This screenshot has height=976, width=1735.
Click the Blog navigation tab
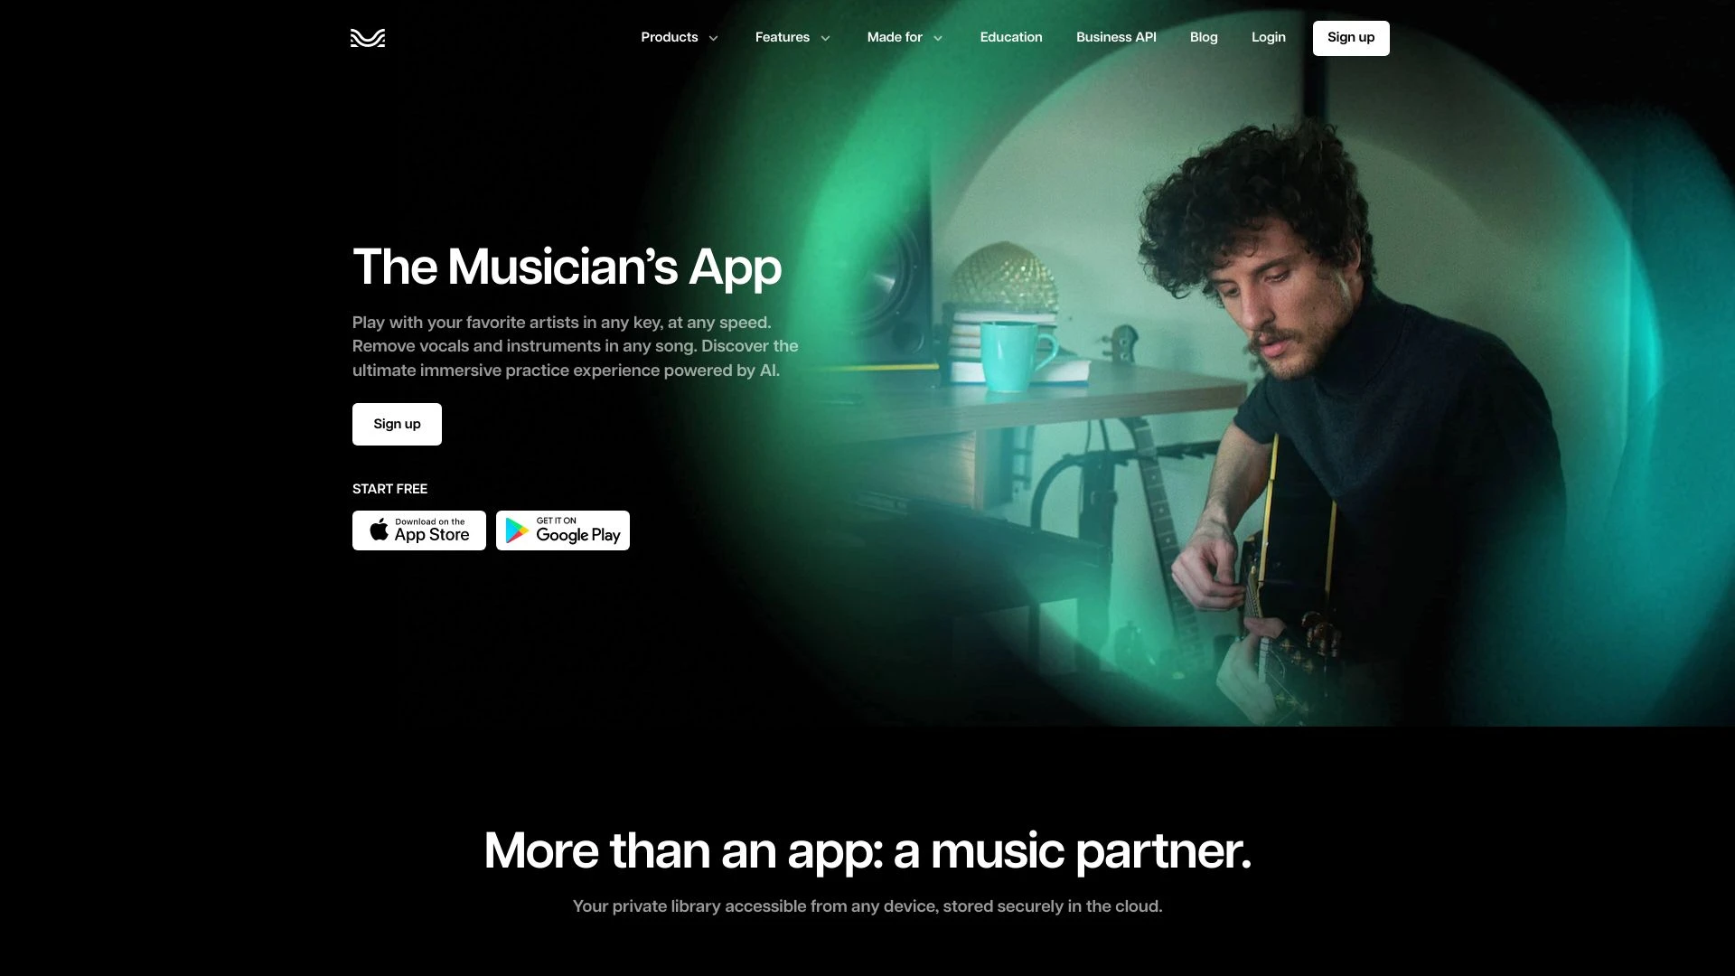(1204, 37)
